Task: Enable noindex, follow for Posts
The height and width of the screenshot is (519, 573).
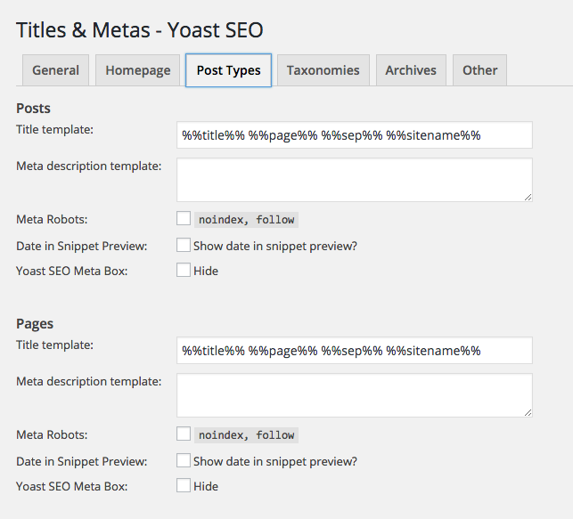Action: click(x=184, y=219)
